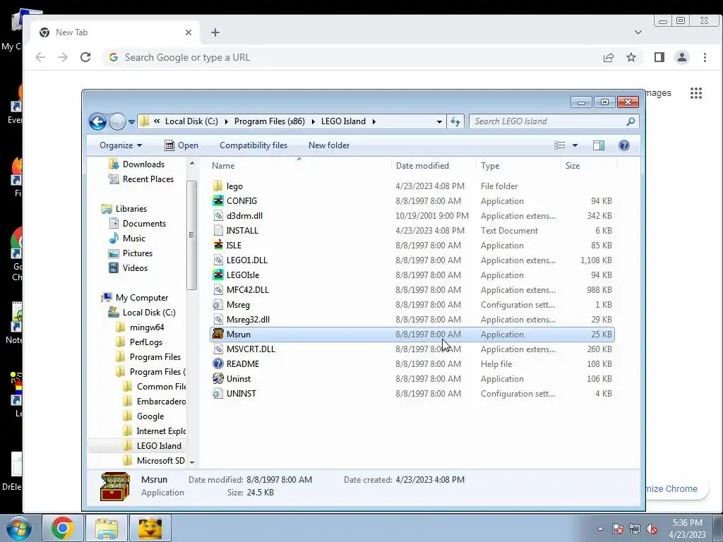The width and height of the screenshot is (723, 542).
Task: Select the Uninst application icon
Action: (x=218, y=379)
